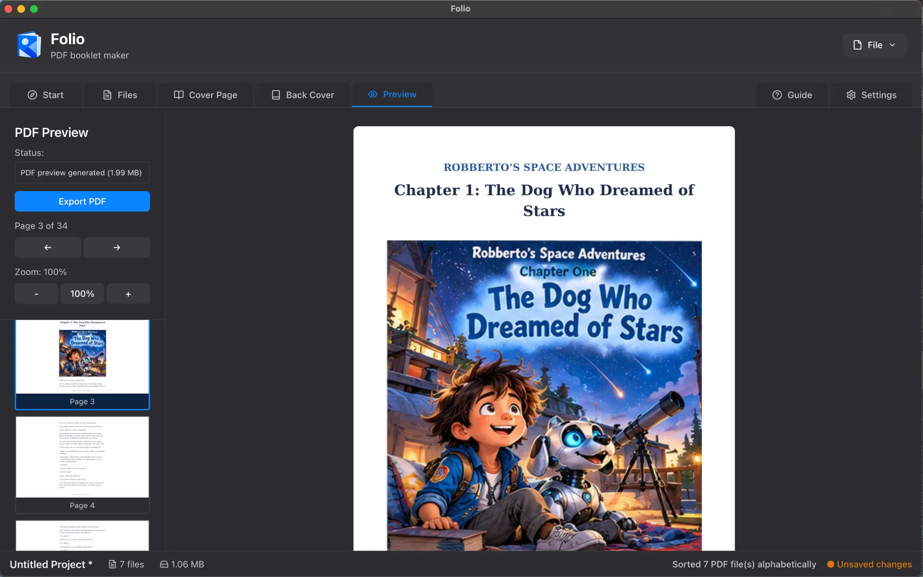Zoom out with the minus button
923x577 pixels.
(37, 294)
